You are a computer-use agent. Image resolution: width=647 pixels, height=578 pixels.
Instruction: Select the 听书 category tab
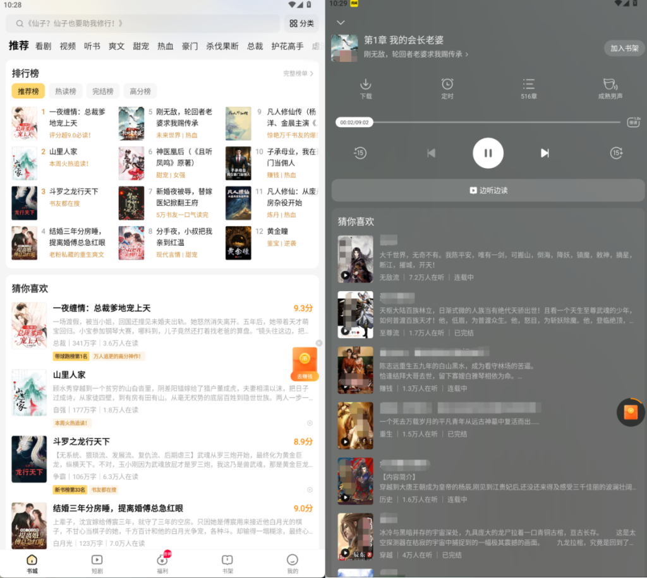tap(92, 46)
